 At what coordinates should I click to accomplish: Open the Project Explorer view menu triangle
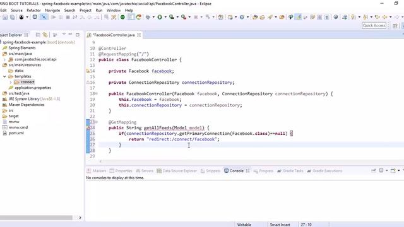64,34
